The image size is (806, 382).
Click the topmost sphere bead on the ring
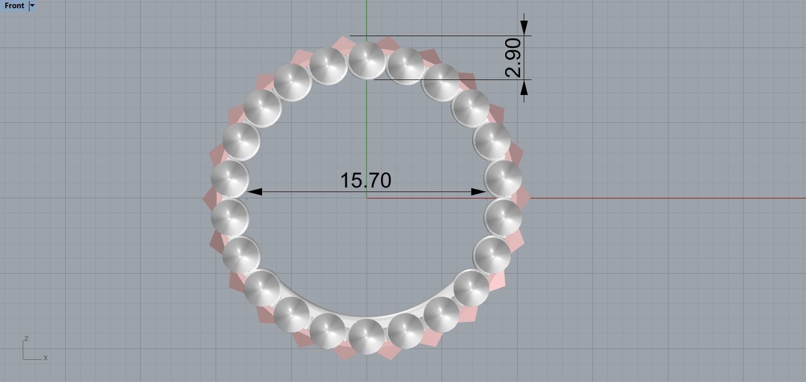point(367,59)
